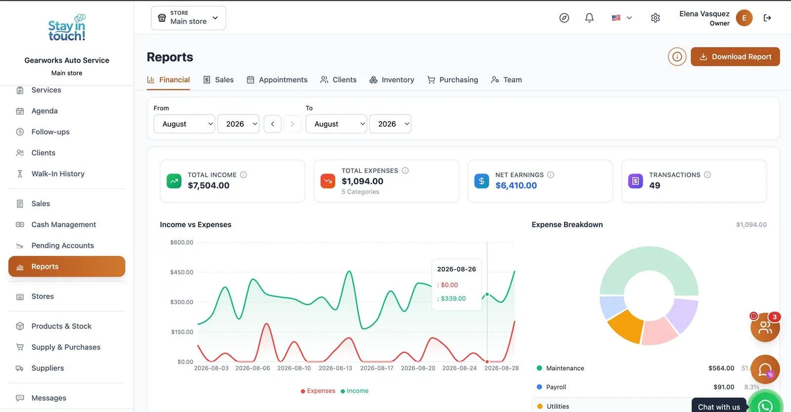Open the Store selector dropdown
The image size is (791, 412).
(188, 18)
